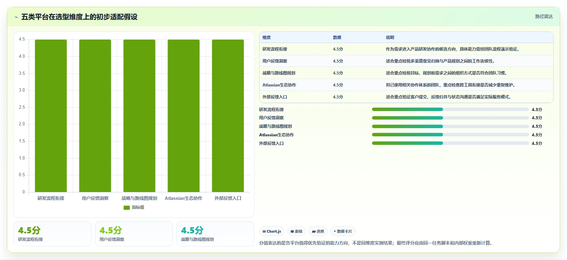Screen dimensions: 567x260
Task: Select the 研发流程衔接 bar in the chart
Action: [51, 116]
